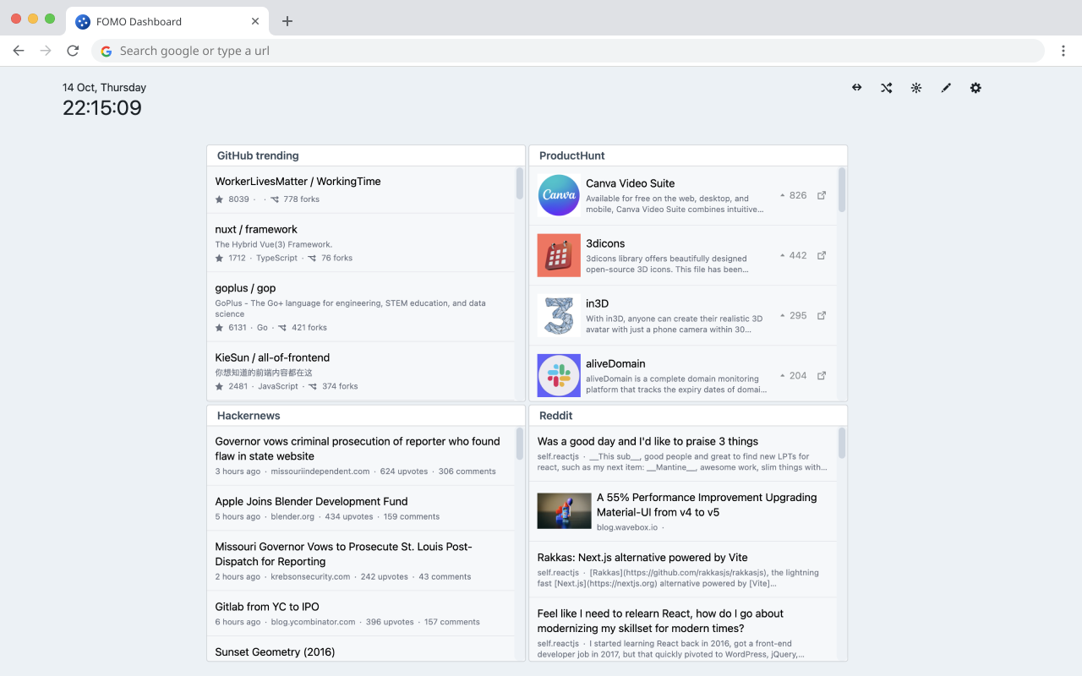
Task: Open 3dicons via its external link icon
Action: [821, 254]
